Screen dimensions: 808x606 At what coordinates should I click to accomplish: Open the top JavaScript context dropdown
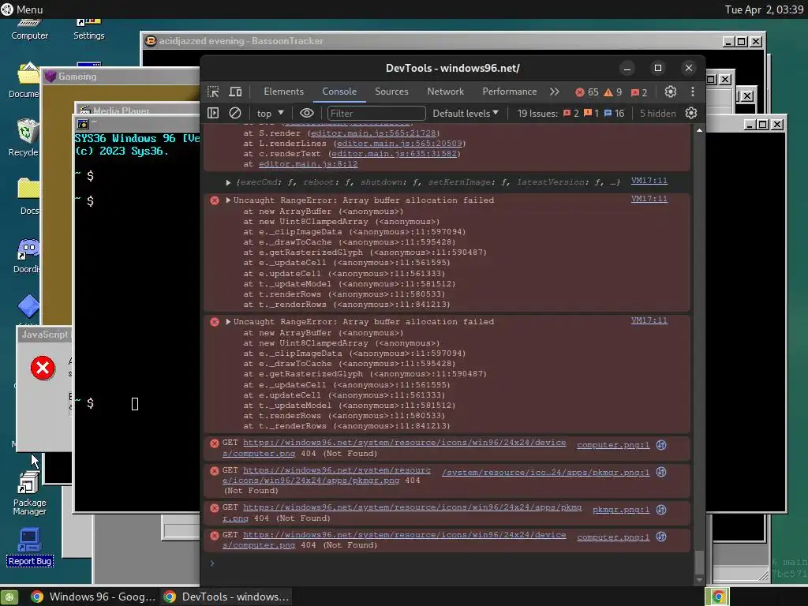(x=271, y=114)
